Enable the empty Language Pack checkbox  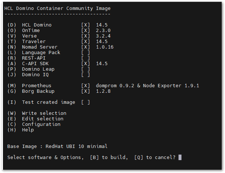click(x=86, y=53)
